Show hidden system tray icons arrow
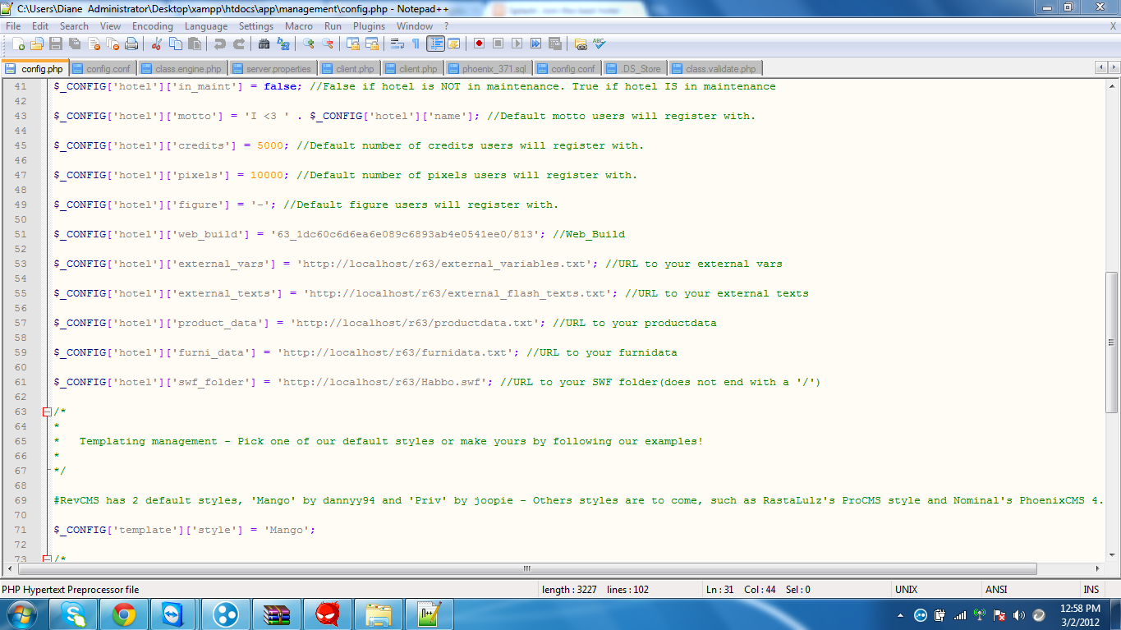This screenshot has width=1121, height=630. click(x=901, y=614)
